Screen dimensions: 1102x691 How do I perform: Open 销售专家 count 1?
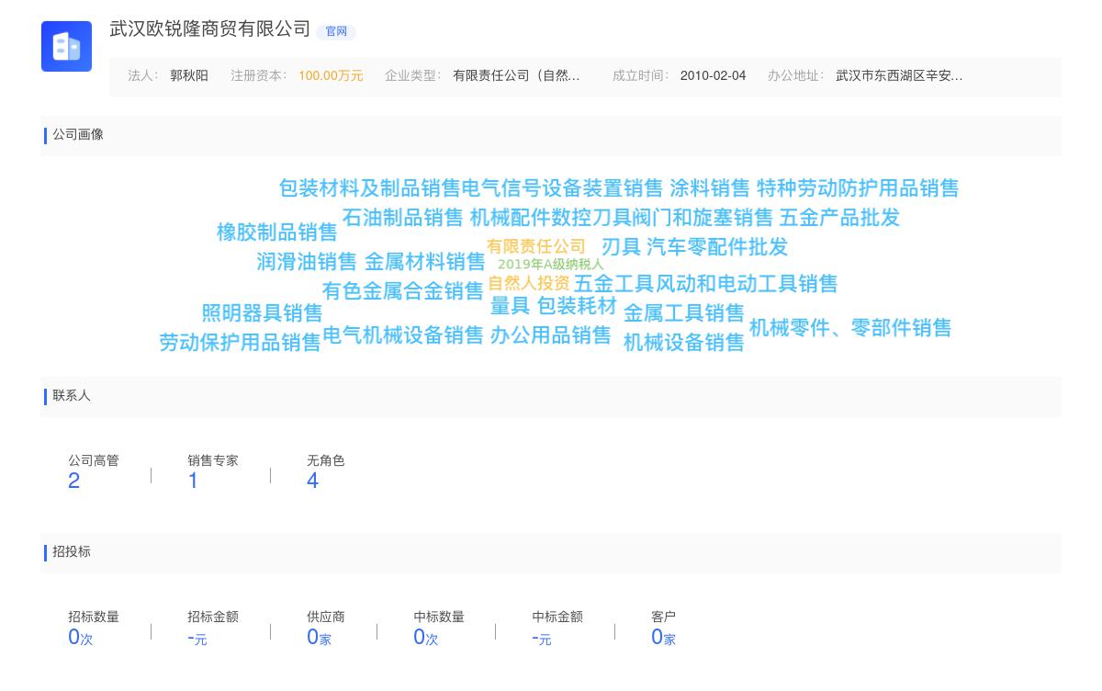click(x=193, y=481)
